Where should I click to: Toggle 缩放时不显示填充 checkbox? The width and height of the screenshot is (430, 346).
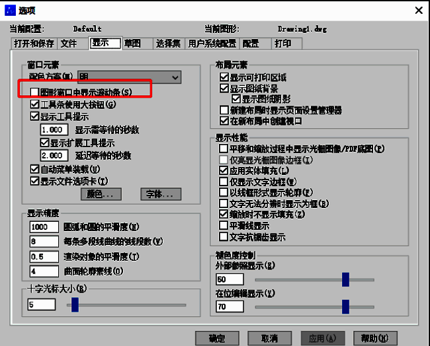click(223, 214)
